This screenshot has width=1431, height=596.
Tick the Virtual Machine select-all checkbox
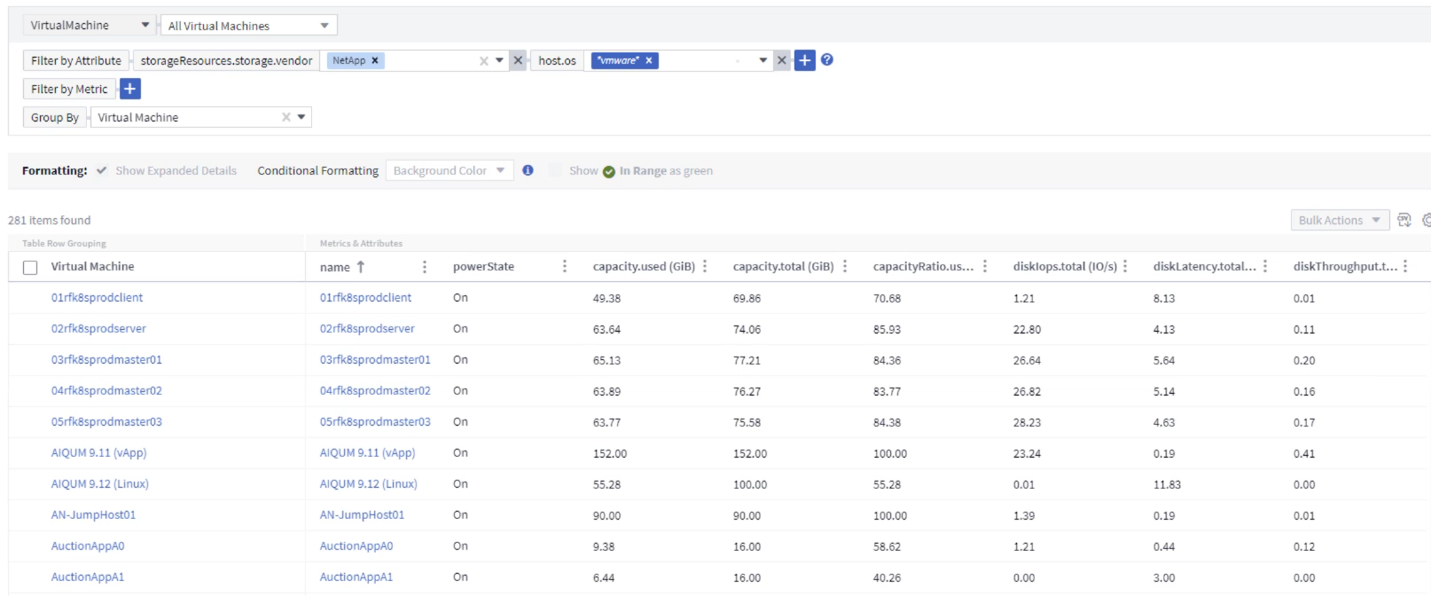point(30,267)
